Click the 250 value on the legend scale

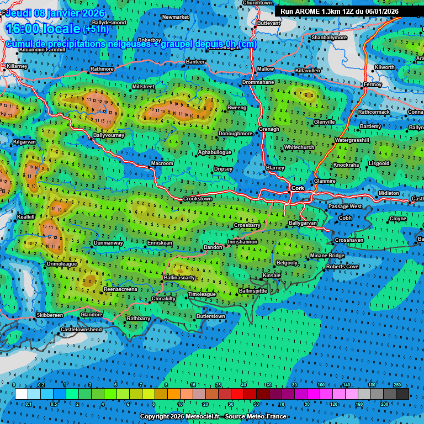(397, 385)
